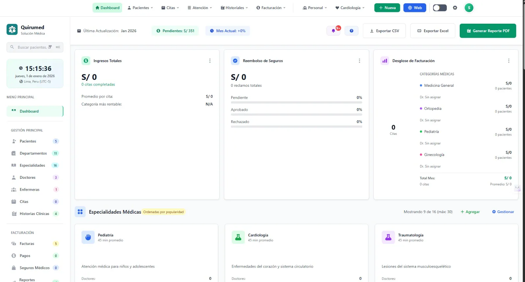Open Reembolso de Seguros three-dot menu
Screen dimensions: 525x282
pos(359,61)
